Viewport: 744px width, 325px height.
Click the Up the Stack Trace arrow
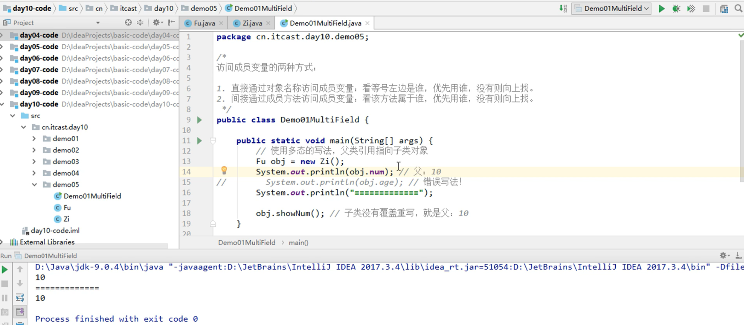[x=20, y=269]
